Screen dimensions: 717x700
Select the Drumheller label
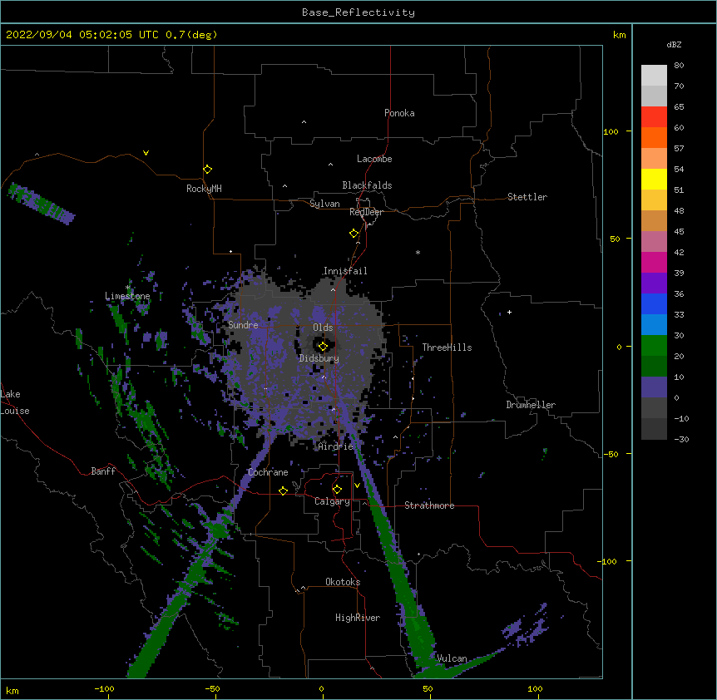point(531,405)
